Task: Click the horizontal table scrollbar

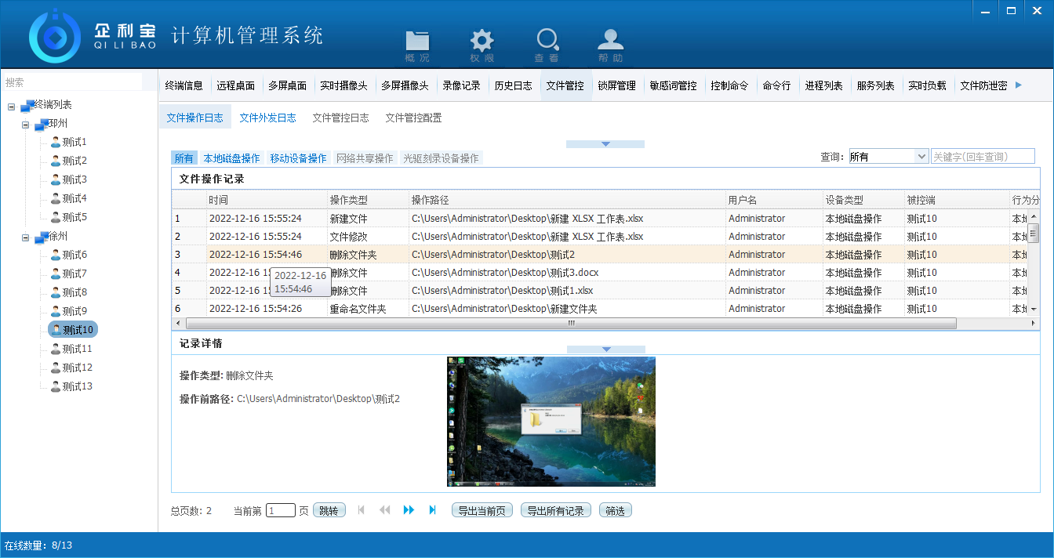Action: 570,323
